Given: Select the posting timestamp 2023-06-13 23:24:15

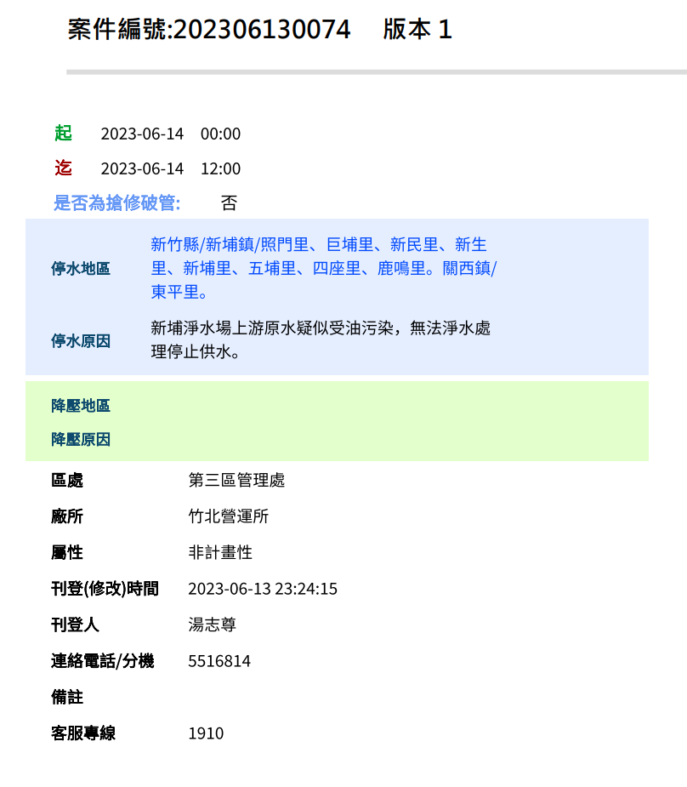Looking at the screenshot, I should [263, 589].
